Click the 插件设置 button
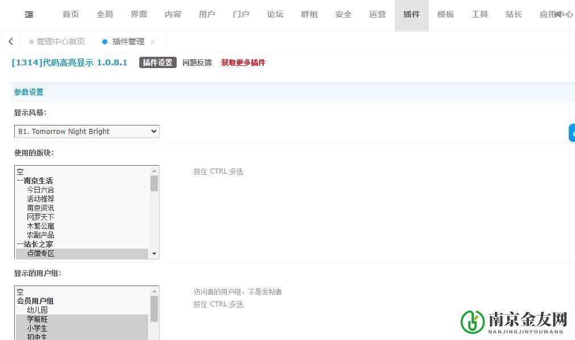Screen dimensions: 575x340 pos(157,63)
